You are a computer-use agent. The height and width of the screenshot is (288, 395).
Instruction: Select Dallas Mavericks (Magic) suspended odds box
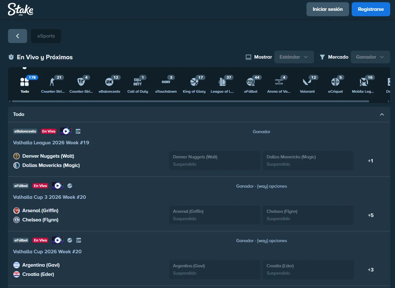(x=308, y=161)
